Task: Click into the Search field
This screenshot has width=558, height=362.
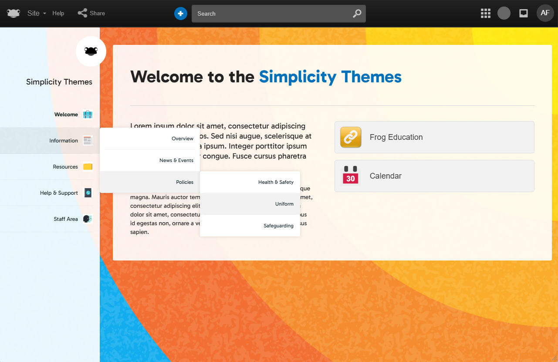Action: tap(270, 14)
